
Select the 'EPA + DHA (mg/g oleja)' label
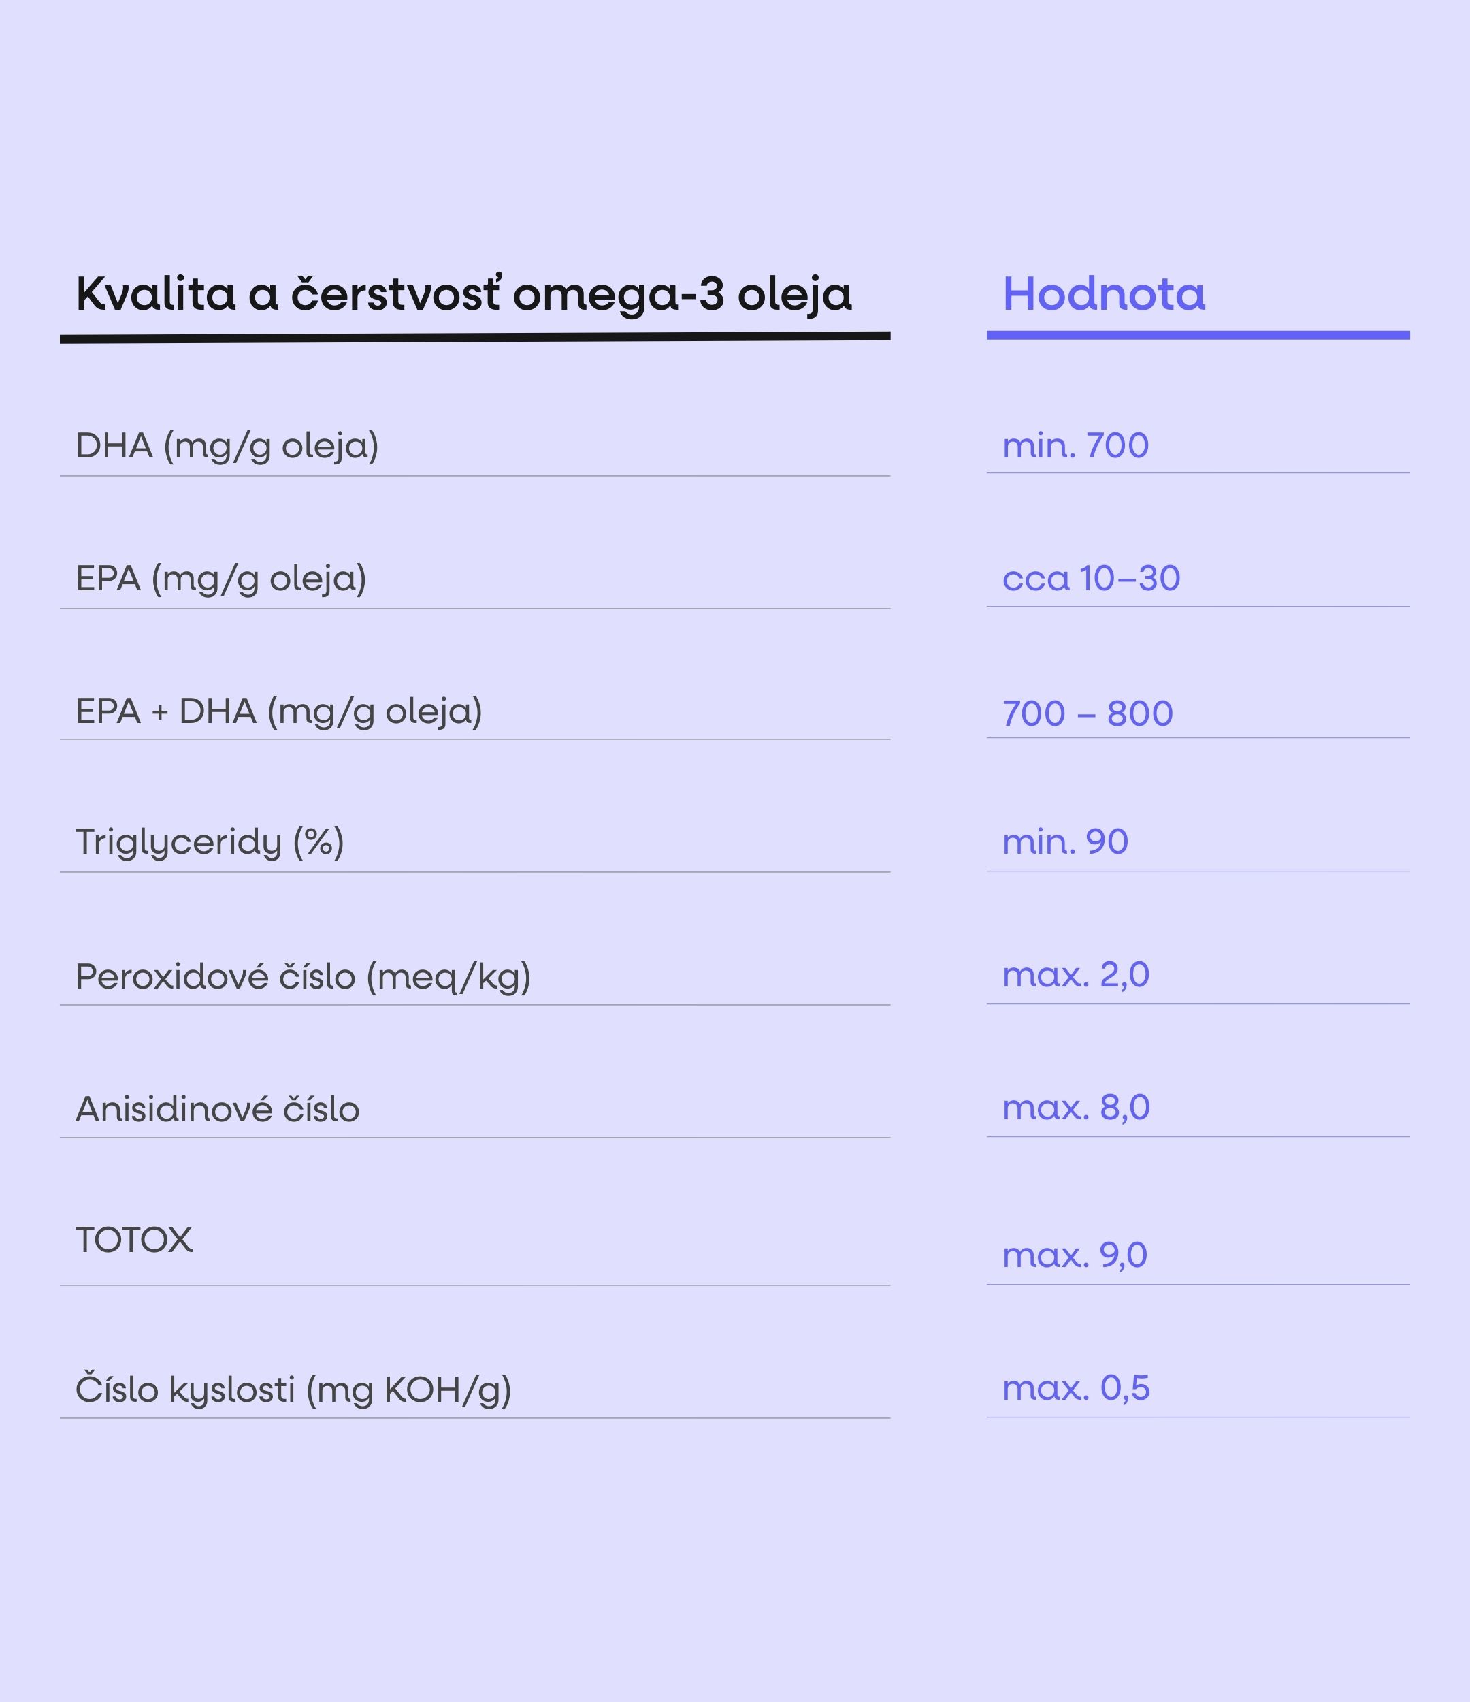279,711
